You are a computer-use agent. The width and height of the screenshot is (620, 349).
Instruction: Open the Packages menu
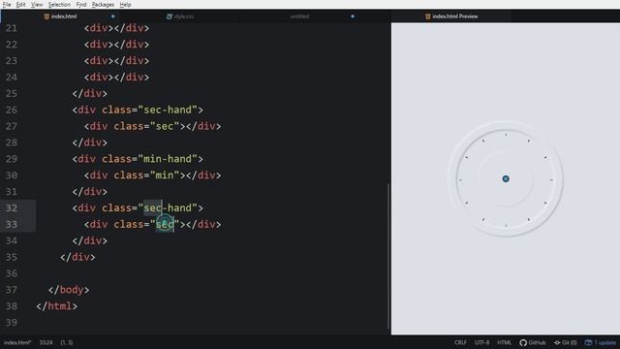[103, 5]
